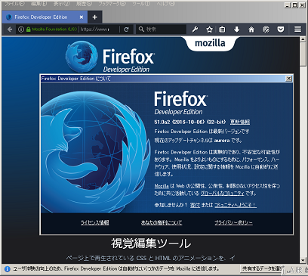
Task: Click into the URL address field
Action: 99,29
